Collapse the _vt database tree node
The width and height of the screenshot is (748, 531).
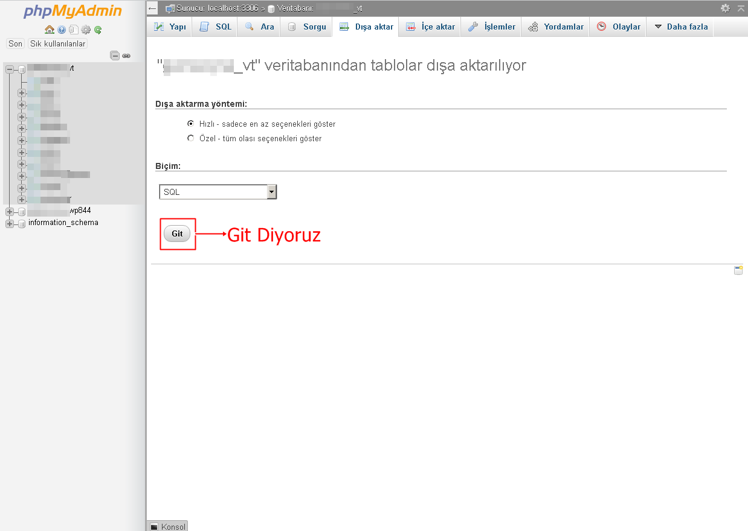(x=10, y=69)
